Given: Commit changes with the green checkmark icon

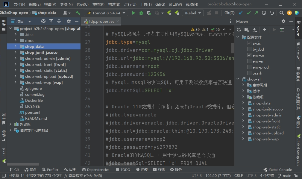Looking at the screenshot, I should [248, 13].
